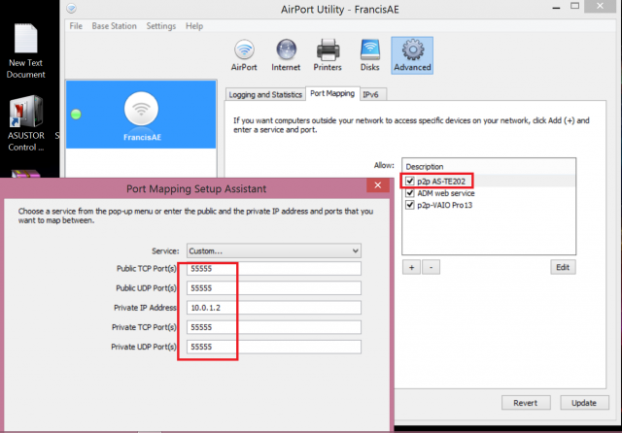Close the Port Mapping Setup Assistant
Screen dimensions: 622x433
[378, 185]
